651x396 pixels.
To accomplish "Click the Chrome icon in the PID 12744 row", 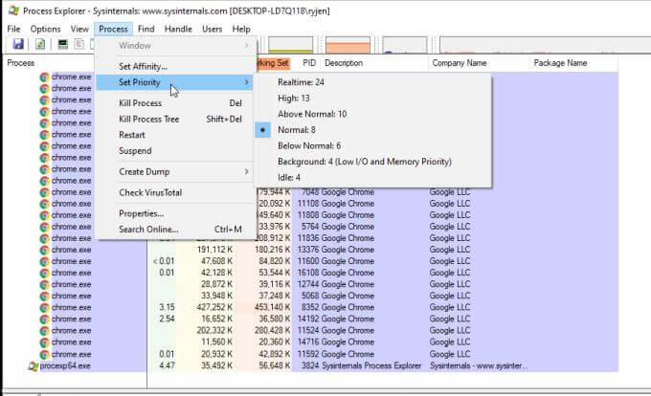I will tap(44, 284).
